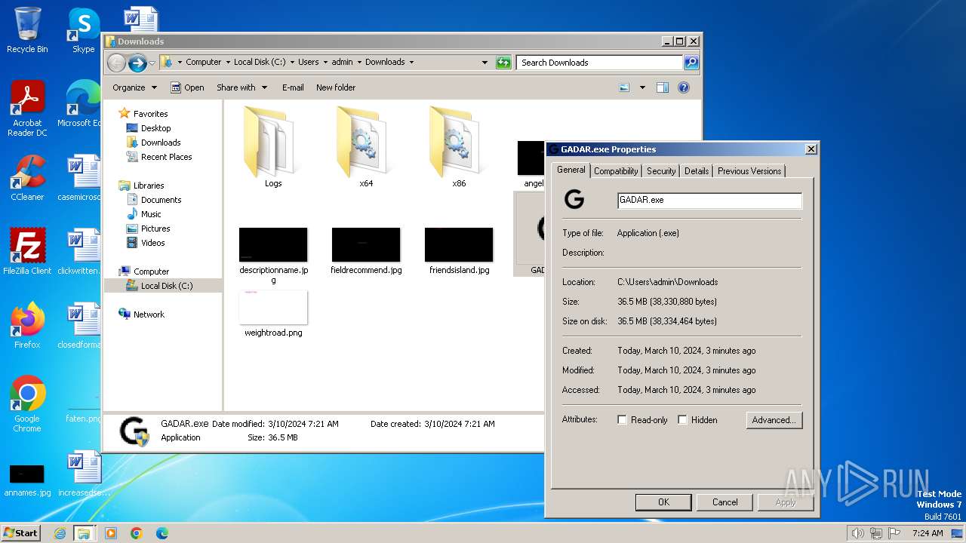Screen dimensions: 966x543
Task: Select Documents library in navigation pane
Action: 161,200
